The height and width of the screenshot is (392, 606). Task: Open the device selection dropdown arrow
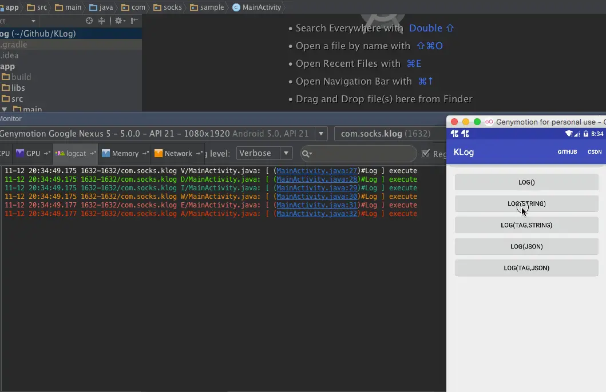321,134
